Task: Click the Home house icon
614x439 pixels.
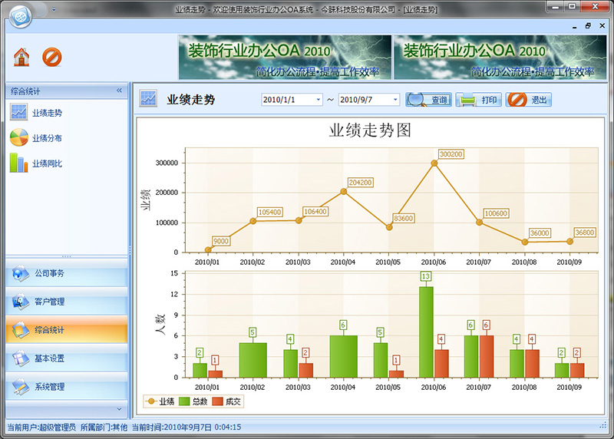Action: pyautogui.click(x=21, y=57)
